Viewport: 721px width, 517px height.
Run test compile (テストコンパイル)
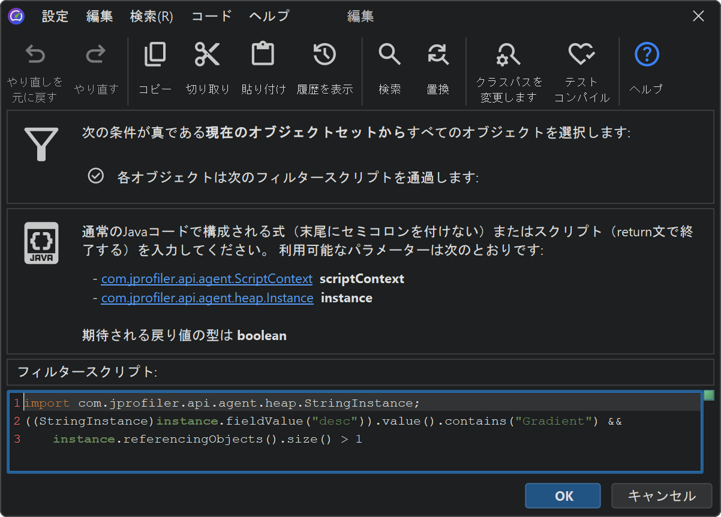[x=581, y=56]
